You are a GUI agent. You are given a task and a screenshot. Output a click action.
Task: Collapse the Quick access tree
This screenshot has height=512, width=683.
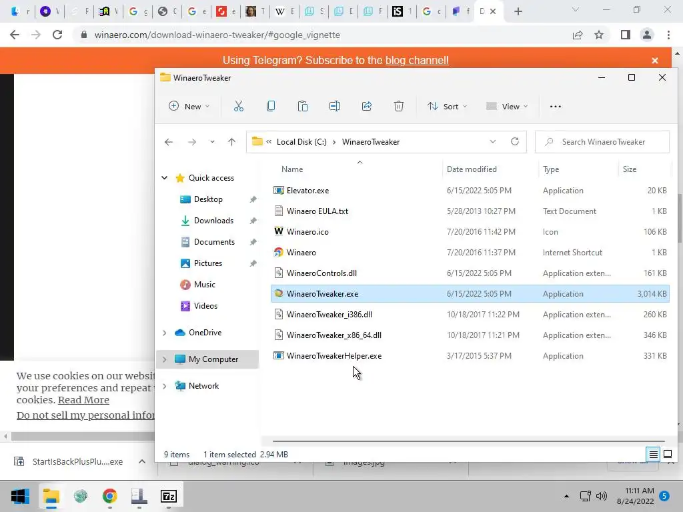[164, 177]
